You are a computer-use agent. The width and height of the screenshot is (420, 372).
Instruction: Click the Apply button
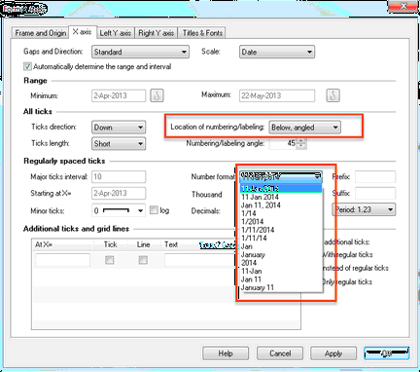coord(333,353)
